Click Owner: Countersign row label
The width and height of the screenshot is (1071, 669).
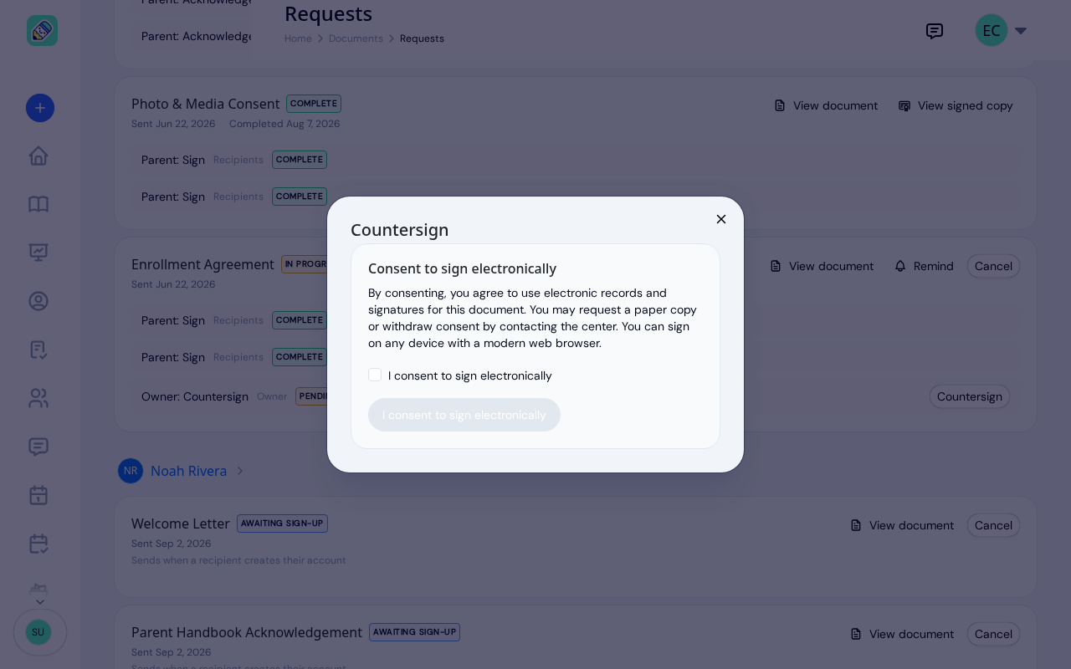(x=195, y=396)
